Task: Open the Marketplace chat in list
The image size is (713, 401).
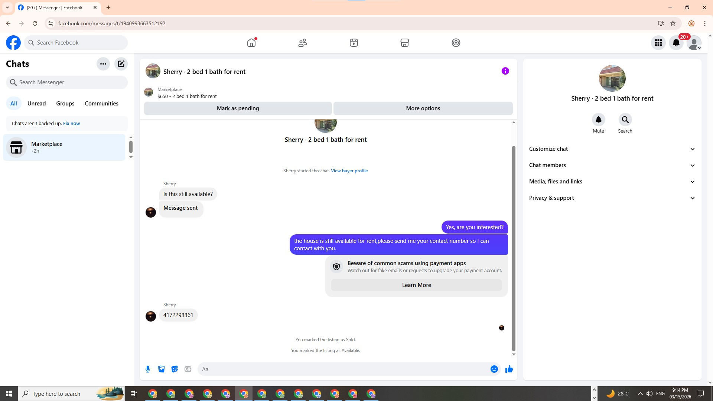Action: coord(64,147)
